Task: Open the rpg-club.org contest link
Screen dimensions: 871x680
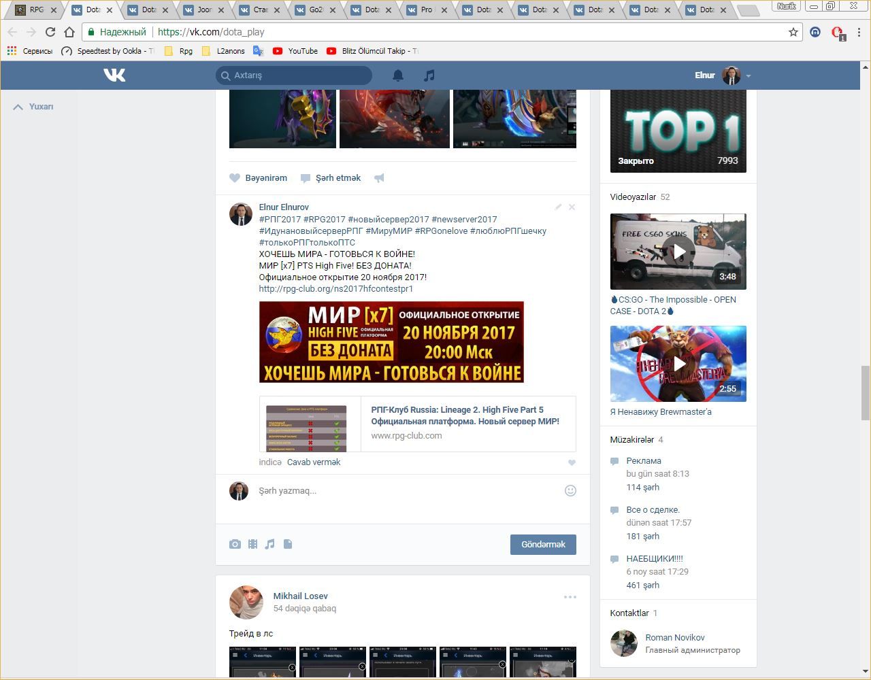Action: click(336, 289)
